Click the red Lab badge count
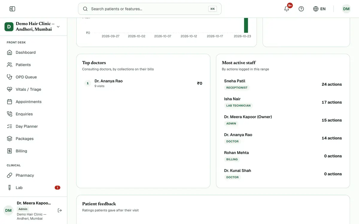This screenshot has width=359, height=224. [x=57, y=188]
